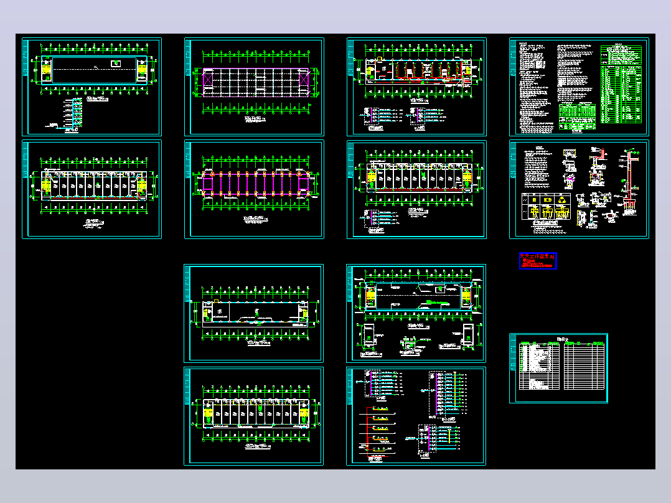Select the roof plan sheet with three small detail plans
The height and width of the screenshot is (503, 671).
tap(416, 313)
